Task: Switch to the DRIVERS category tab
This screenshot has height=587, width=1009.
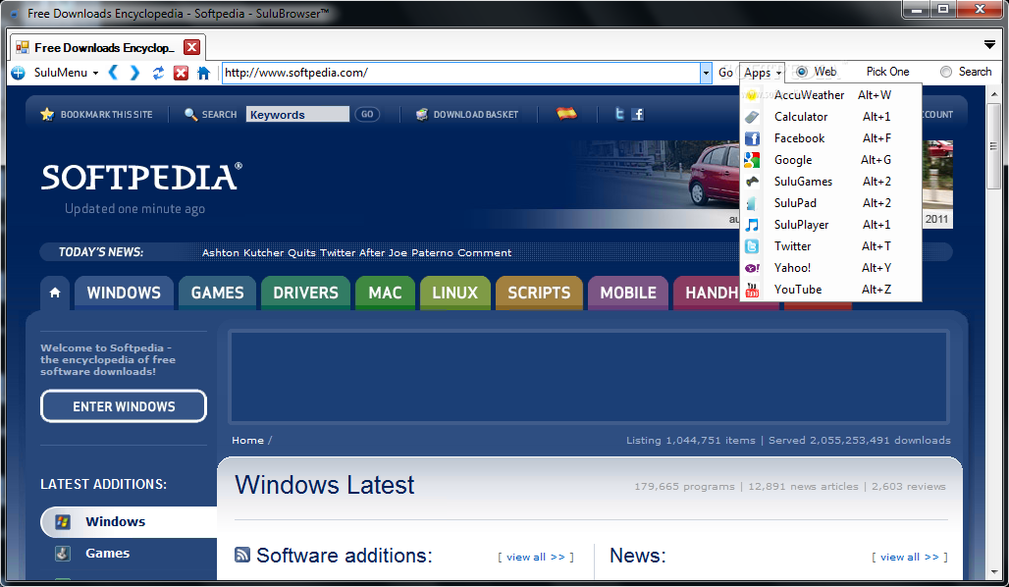Action: (305, 293)
